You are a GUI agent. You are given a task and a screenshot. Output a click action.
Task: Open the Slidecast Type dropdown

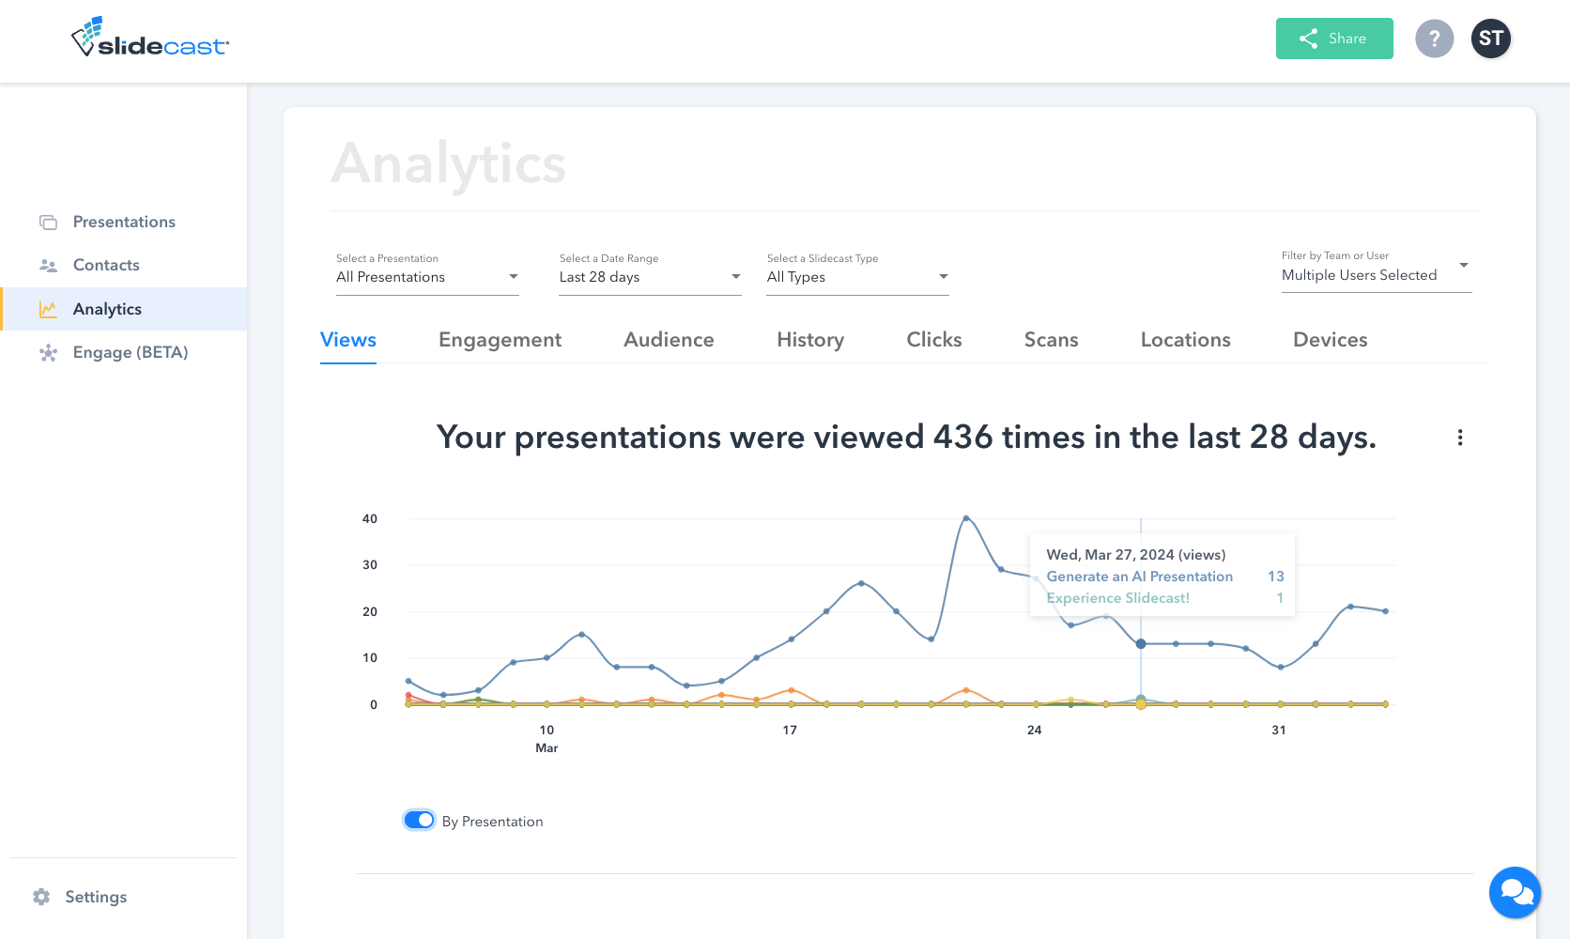coord(856,276)
